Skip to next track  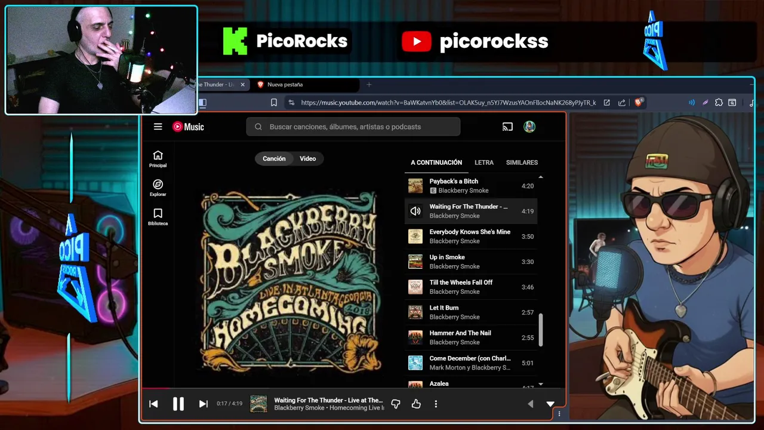coord(203,404)
